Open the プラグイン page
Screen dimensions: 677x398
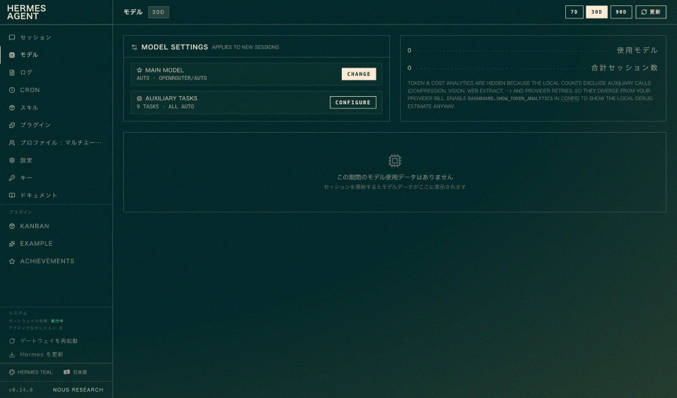(56, 125)
